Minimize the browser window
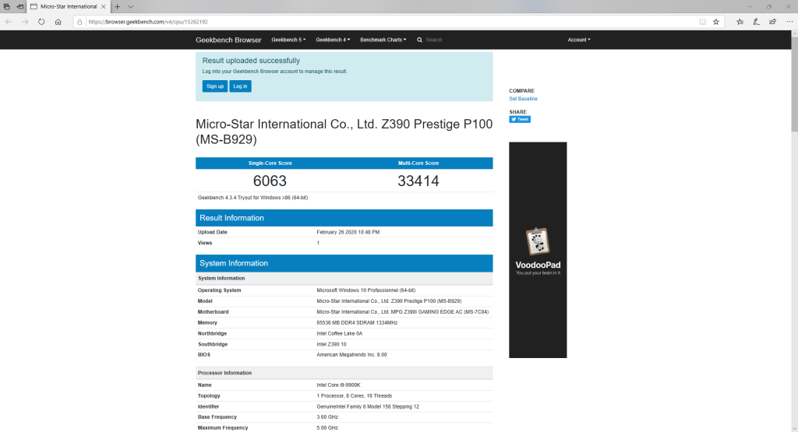The width and height of the screenshot is (798, 432). (750, 6)
